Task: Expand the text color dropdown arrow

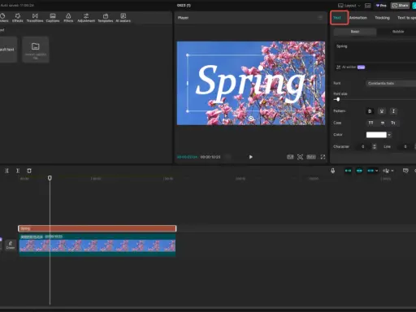Action: 389,135
